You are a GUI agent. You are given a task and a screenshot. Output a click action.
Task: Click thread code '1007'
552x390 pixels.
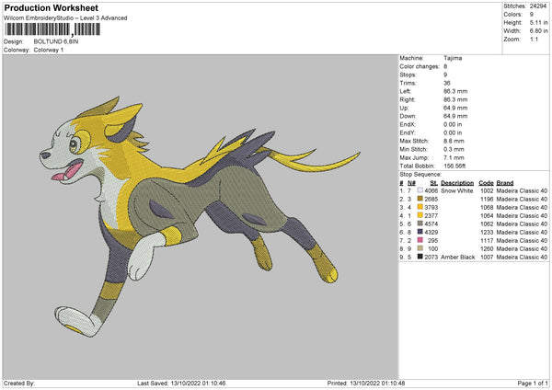point(487,257)
